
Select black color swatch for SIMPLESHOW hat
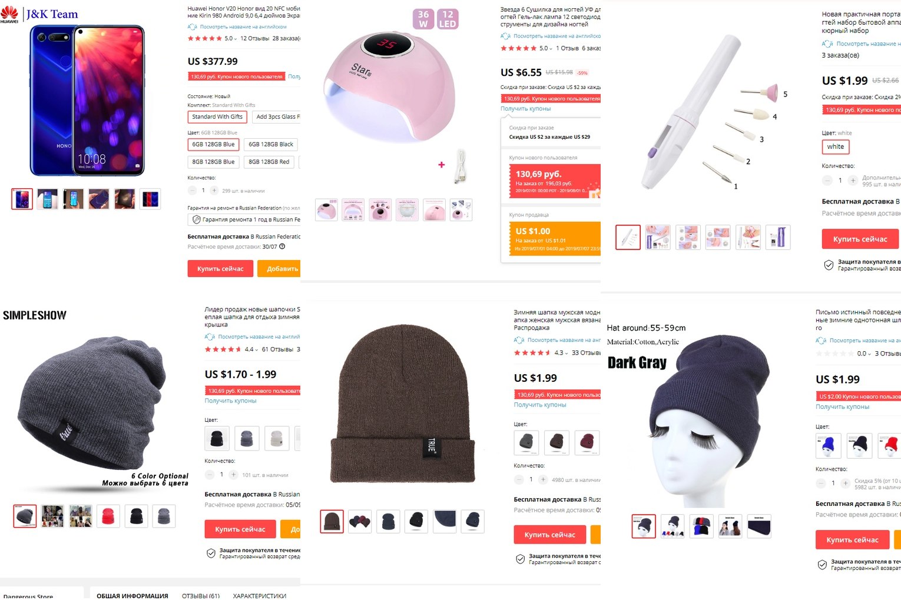tap(217, 438)
